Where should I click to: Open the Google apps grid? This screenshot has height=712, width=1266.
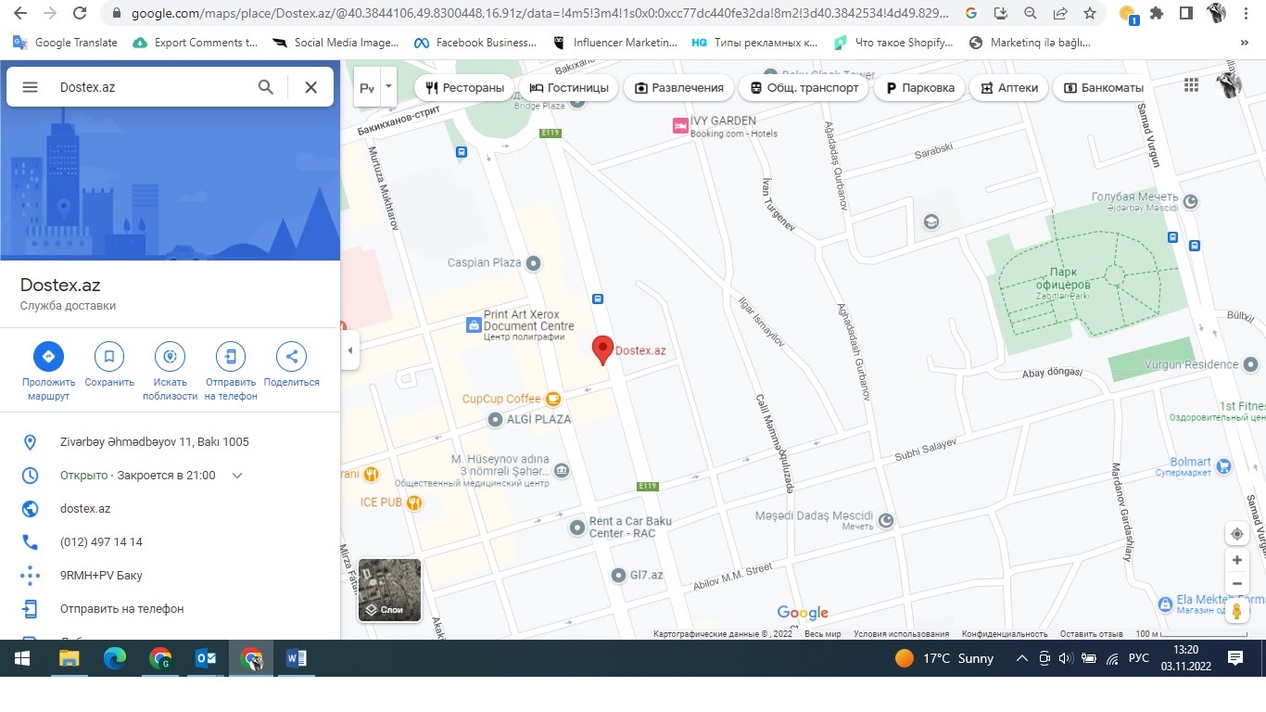(x=1192, y=85)
